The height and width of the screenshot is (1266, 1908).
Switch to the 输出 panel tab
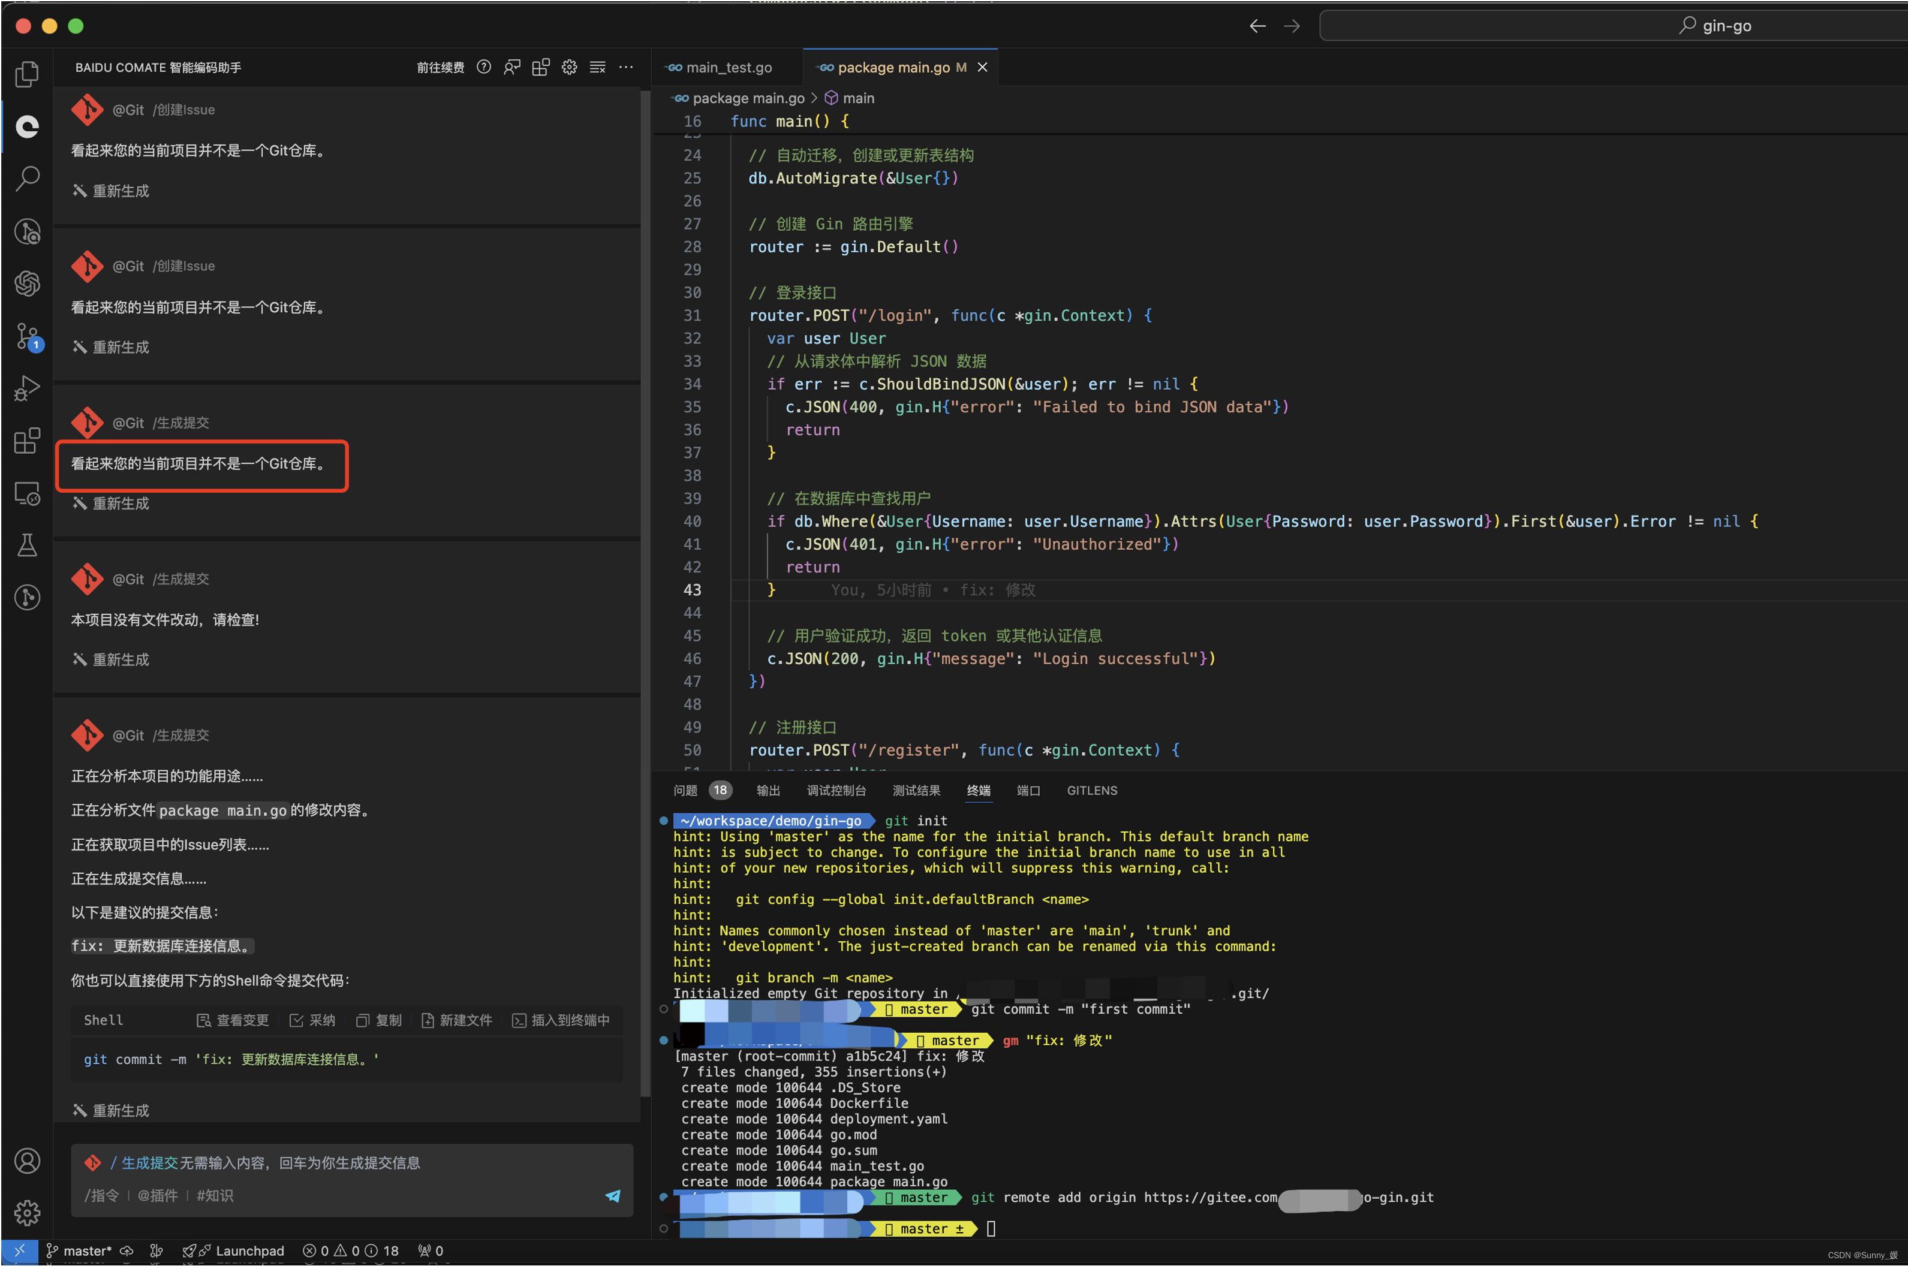click(768, 791)
